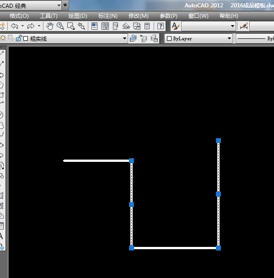Viewport: 274px width, 278px height.
Task: Open the text style dropdown
Action: tap(232, 26)
